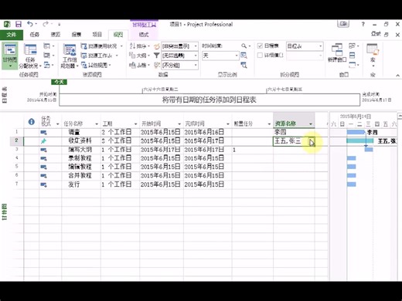Click the filter funnel icon
The height and width of the screenshot is (301, 402).
tap(156, 56)
